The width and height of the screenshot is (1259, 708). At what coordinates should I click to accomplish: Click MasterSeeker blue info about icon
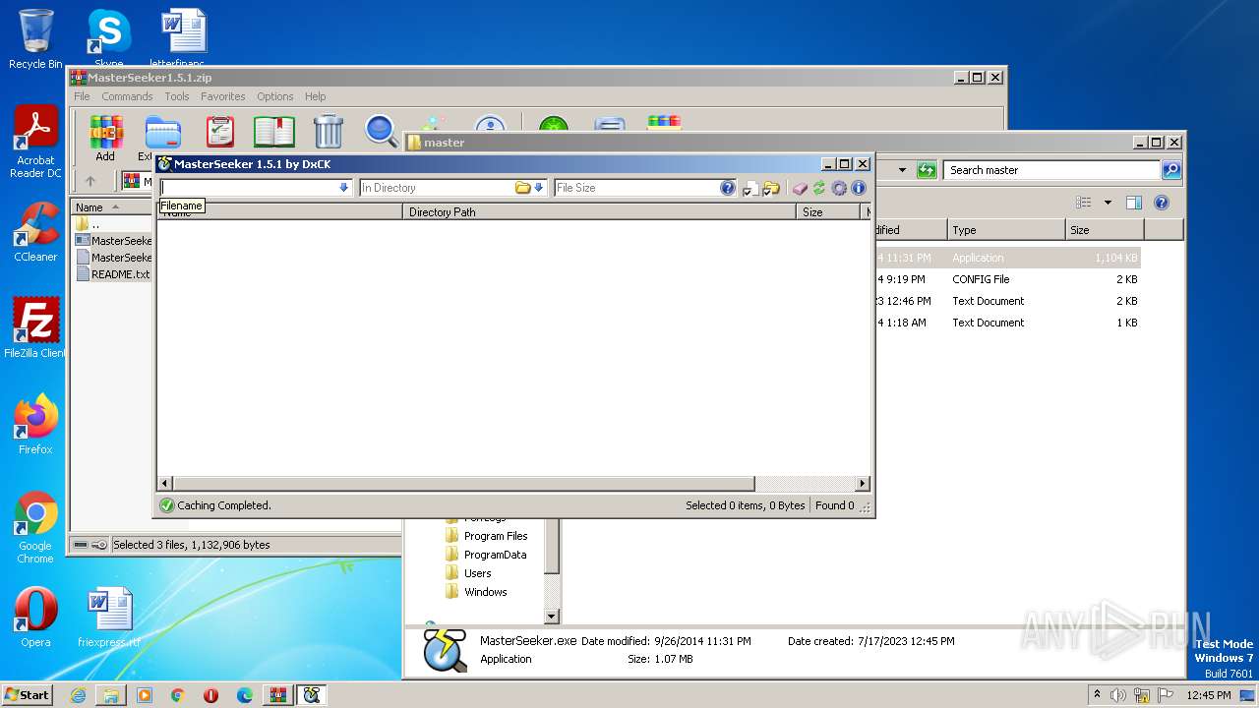[859, 188]
